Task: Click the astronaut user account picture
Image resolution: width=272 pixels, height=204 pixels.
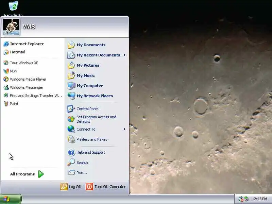Action: tap(12, 27)
